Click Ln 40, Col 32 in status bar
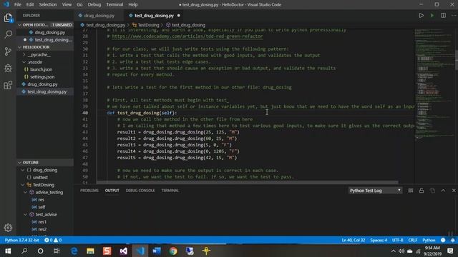This screenshot has width=458, height=257. click(x=353, y=240)
